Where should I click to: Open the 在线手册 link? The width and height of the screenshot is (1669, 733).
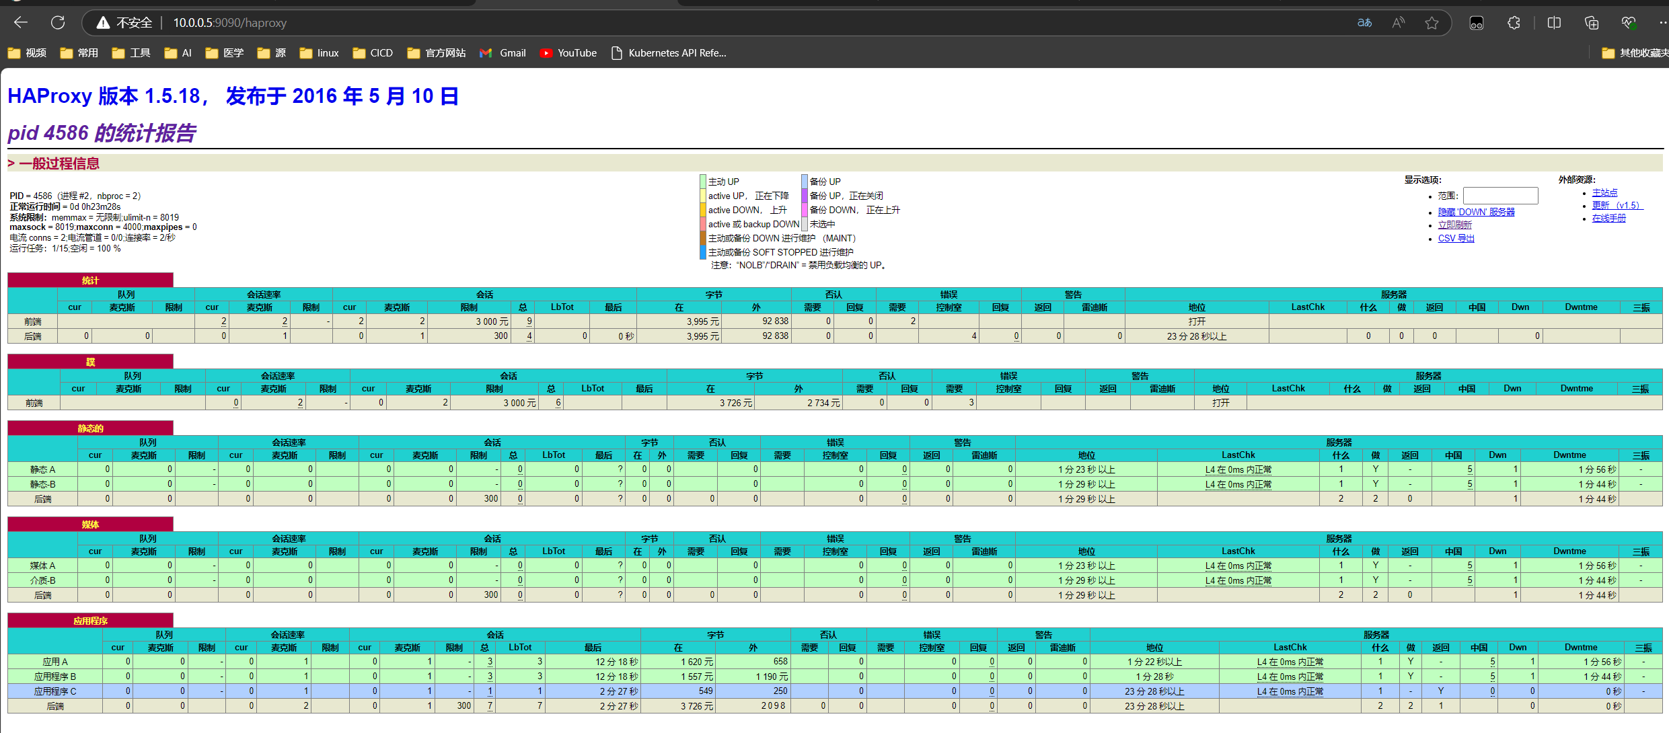pyautogui.click(x=1609, y=218)
